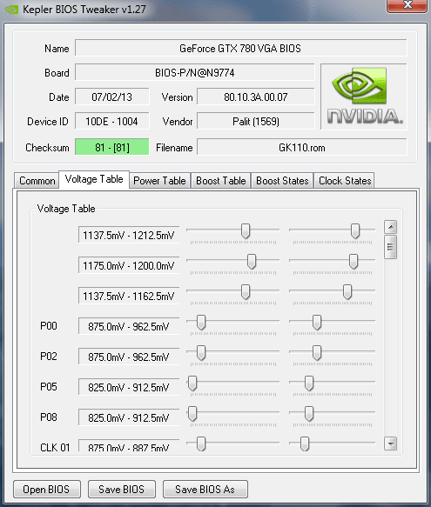
Task: Switch to the Common tab
Action: (x=37, y=180)
